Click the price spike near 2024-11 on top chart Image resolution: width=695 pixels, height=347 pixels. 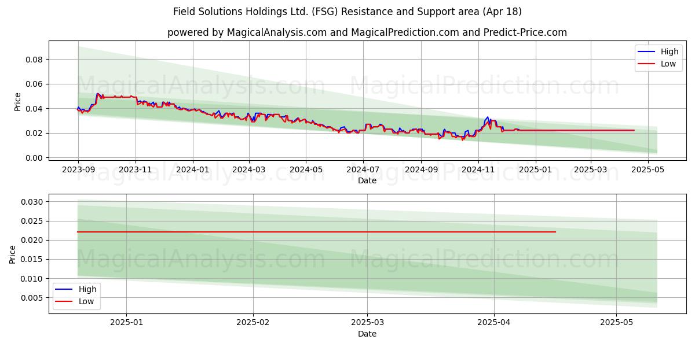coord(488,118)
